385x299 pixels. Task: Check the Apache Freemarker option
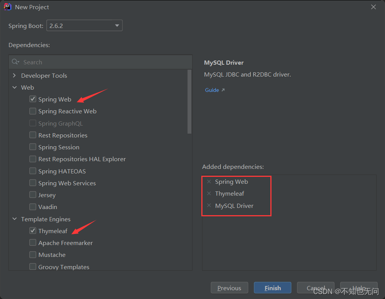(x=33, y=243)
